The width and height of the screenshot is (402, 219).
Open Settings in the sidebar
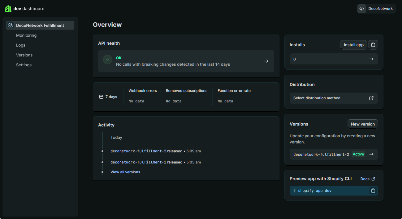tap(24, 65)
